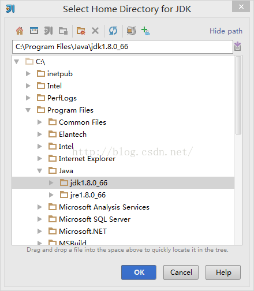Click the path text field
Screen dimensions: 254x291
click(x=122, y=47)
